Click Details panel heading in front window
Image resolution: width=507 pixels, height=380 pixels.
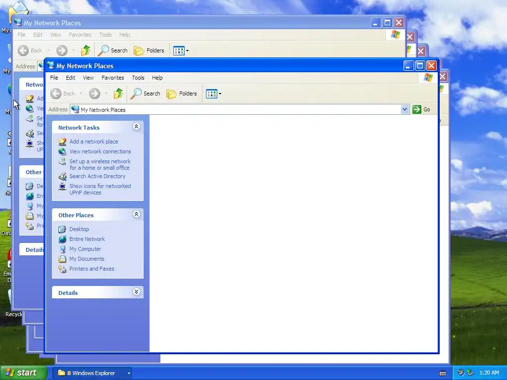pos(68,293)
